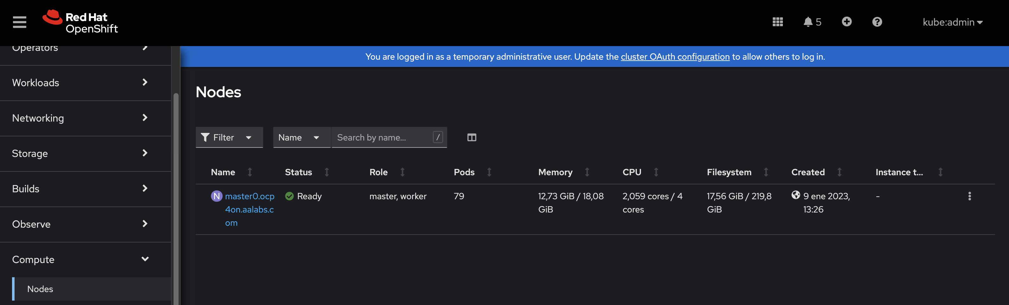1009x305 pixels.
Task: Expand the Workloads navigation section
Action: [86, 83]
